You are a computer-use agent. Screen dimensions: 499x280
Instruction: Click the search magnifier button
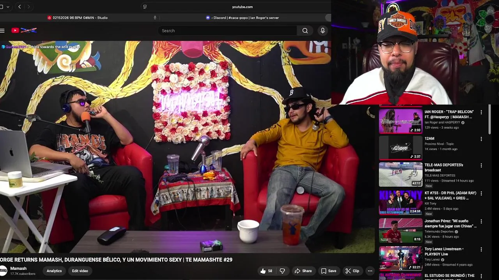click(305, 31)
